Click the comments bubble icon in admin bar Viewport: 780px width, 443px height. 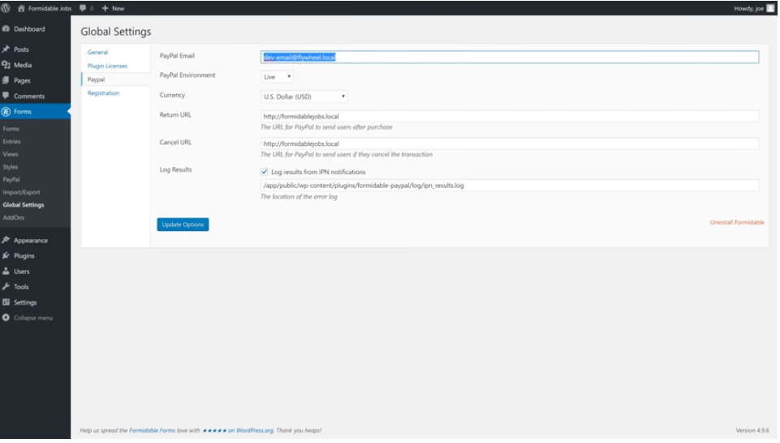tap(83, 7)
